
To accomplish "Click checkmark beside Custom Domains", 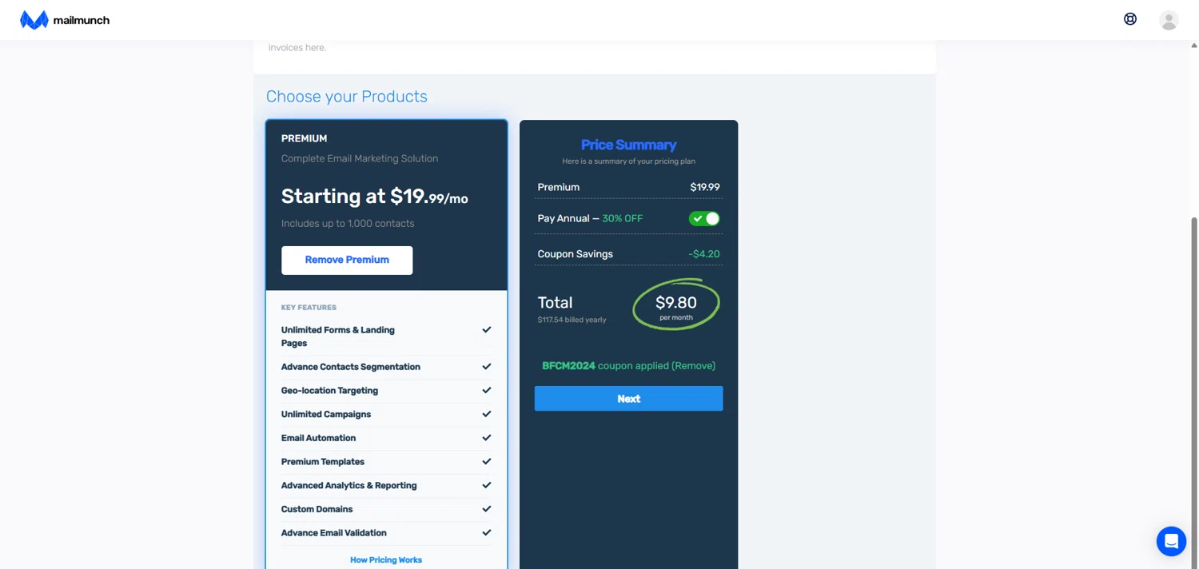I will pos(486,509).
